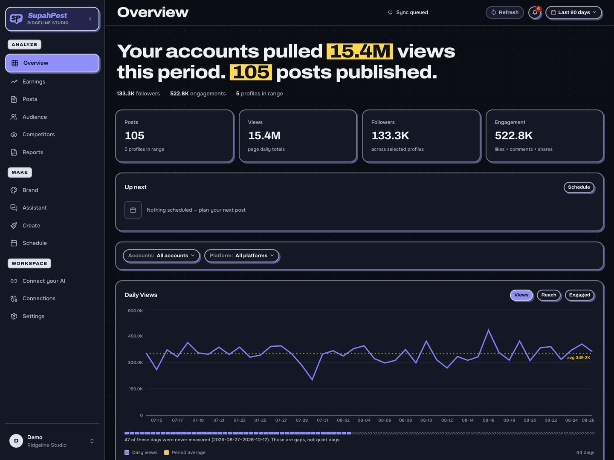614x460 pixels.
Task: Click the Connect your AI link icon
Action: click(x=14, y=281)
